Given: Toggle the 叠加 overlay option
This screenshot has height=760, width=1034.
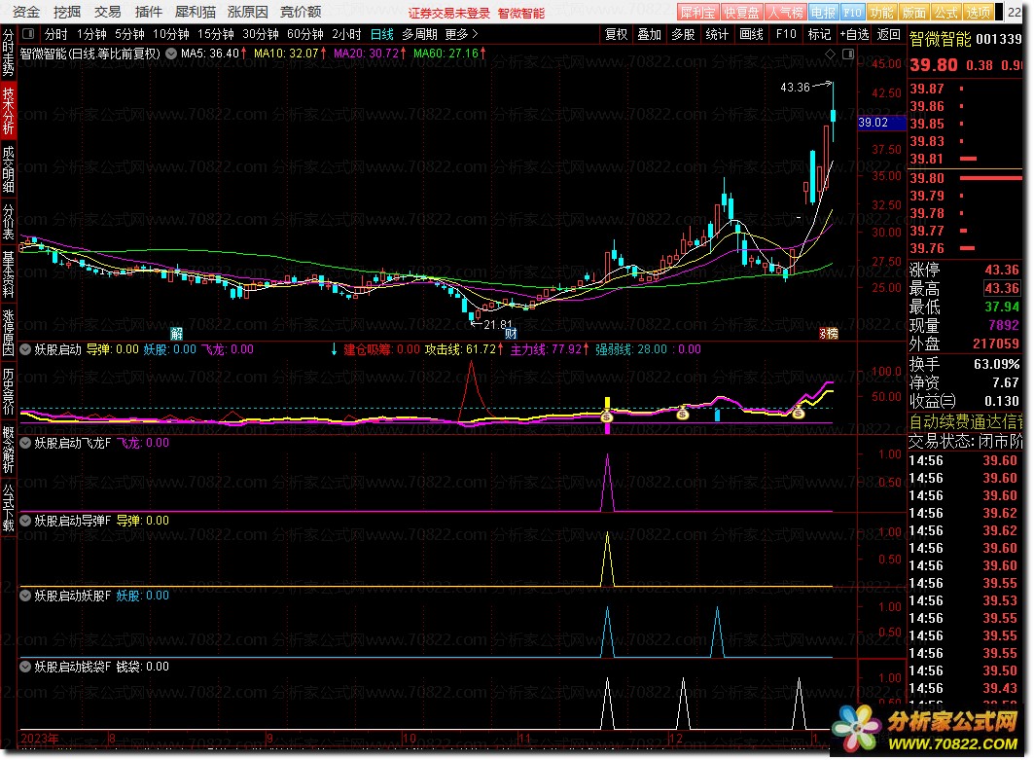Looking at the screenshot, I should tap(649, 34).
